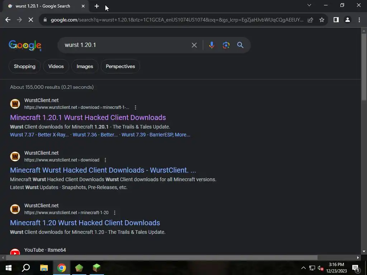
Task: Open the Windows Start menu
Action: click(x=9, y=268)
